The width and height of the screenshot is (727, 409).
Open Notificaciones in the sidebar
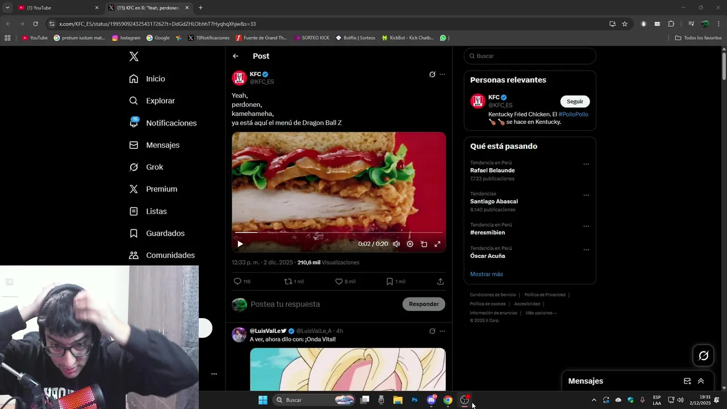pyautogui.click(x=162, y=123)
